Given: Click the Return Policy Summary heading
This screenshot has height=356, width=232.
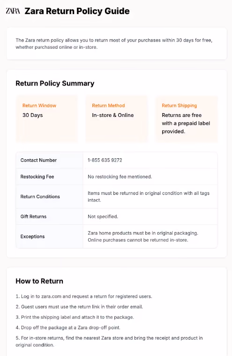Looking at the screenshot, I should click(55, 83).
